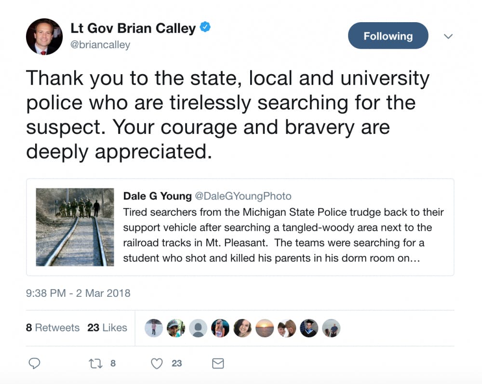Open the tweet options chevron menu
This screenshot has height=384, width=482.
tap(448, 36)
